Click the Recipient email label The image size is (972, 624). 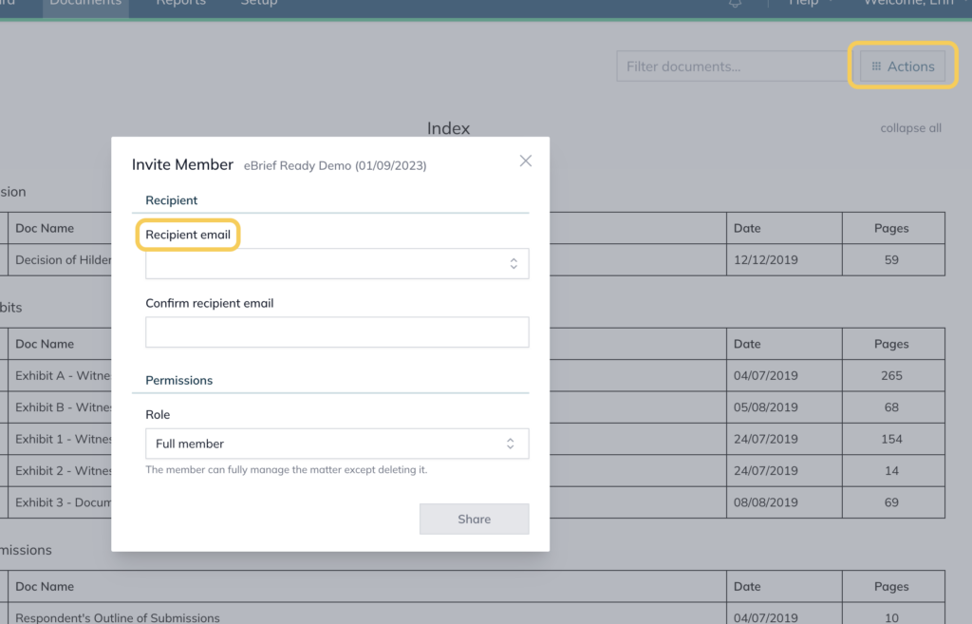click(188, 235)
